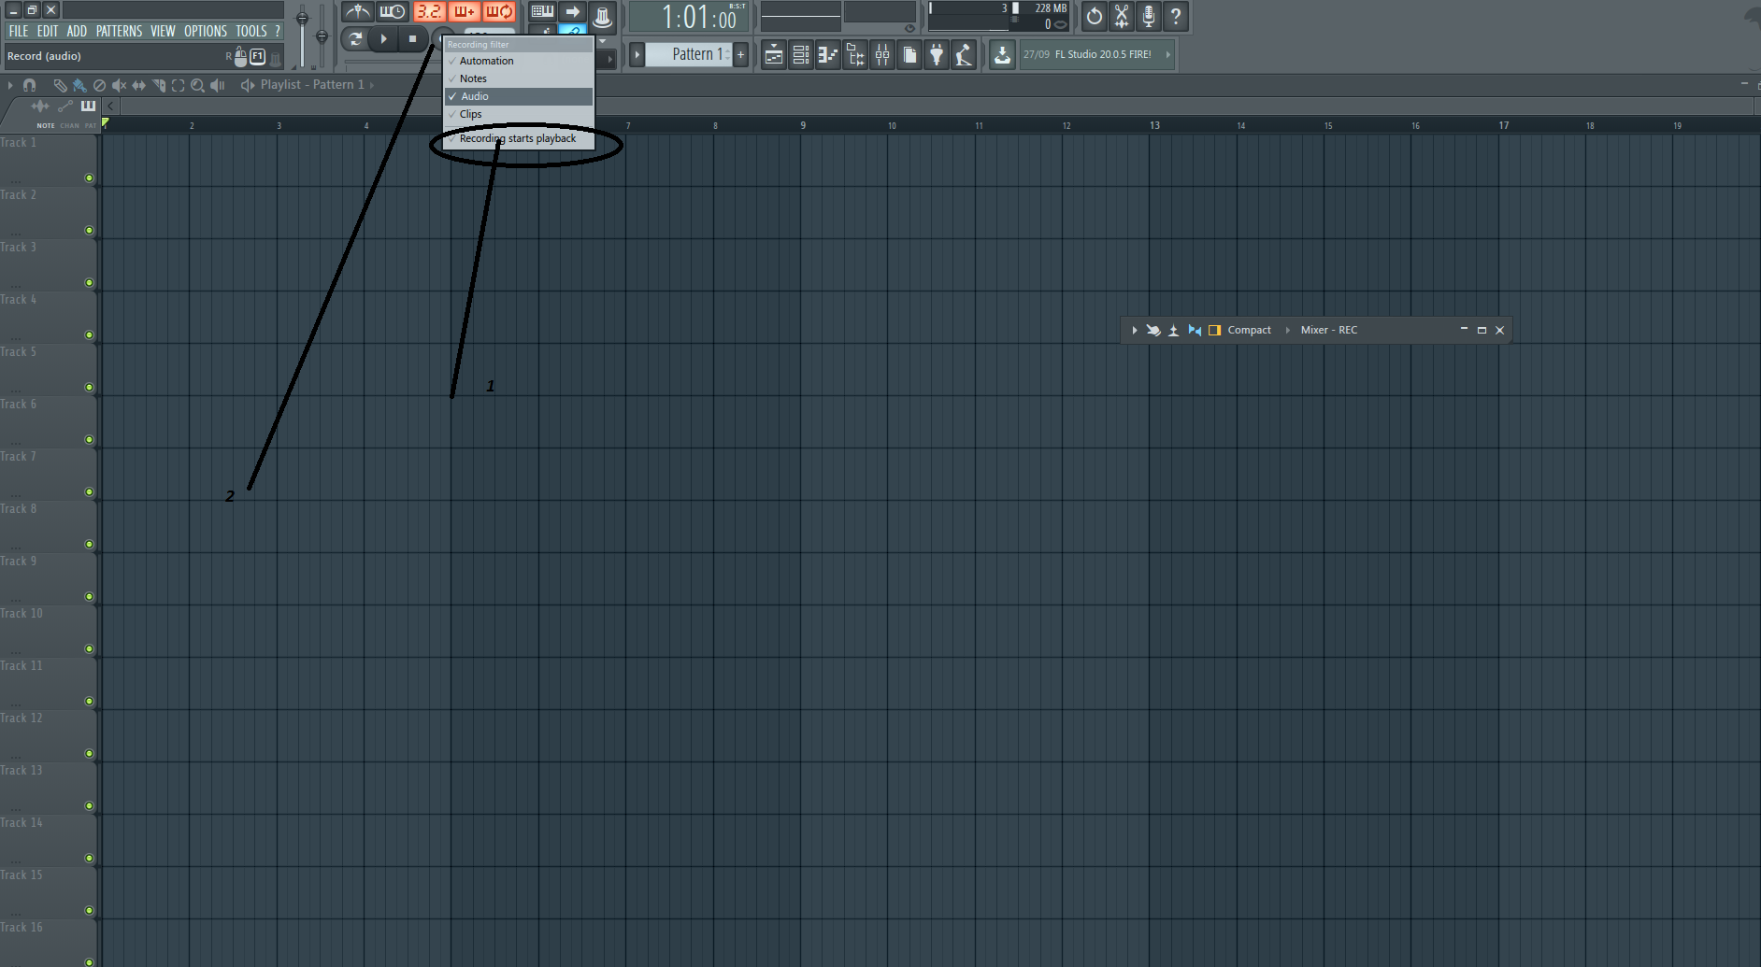This screenshot has width=1761, height=967.
Task: Open the mixer view
Action: click(x=882, y=55)
